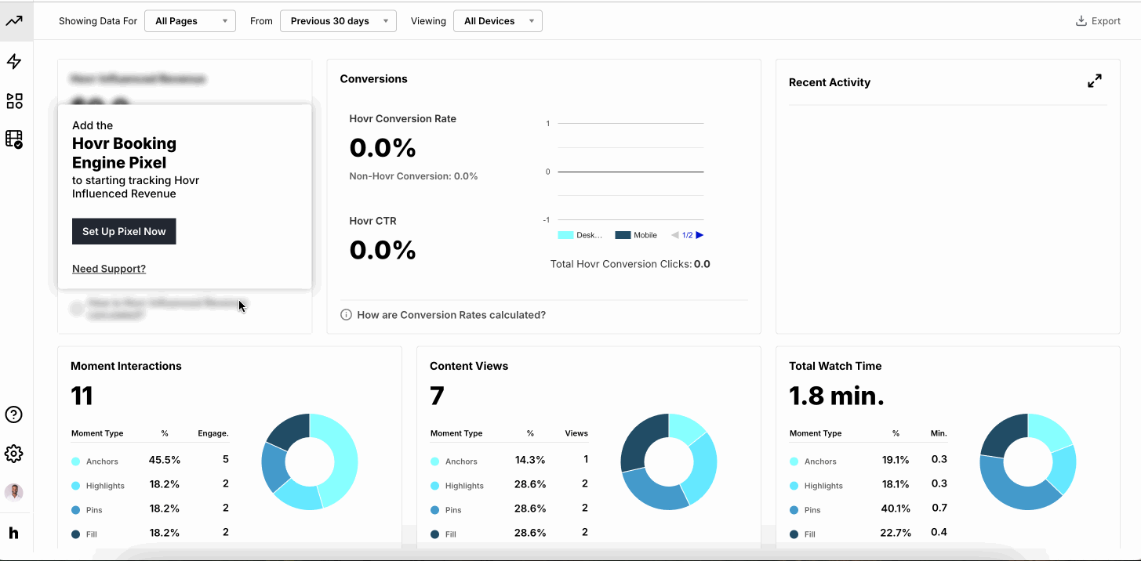This screenshot has height=561, width=1141.
Task: Click the 'Hovr Booking Engine Pixel' heading
Action: coord(124,153)
